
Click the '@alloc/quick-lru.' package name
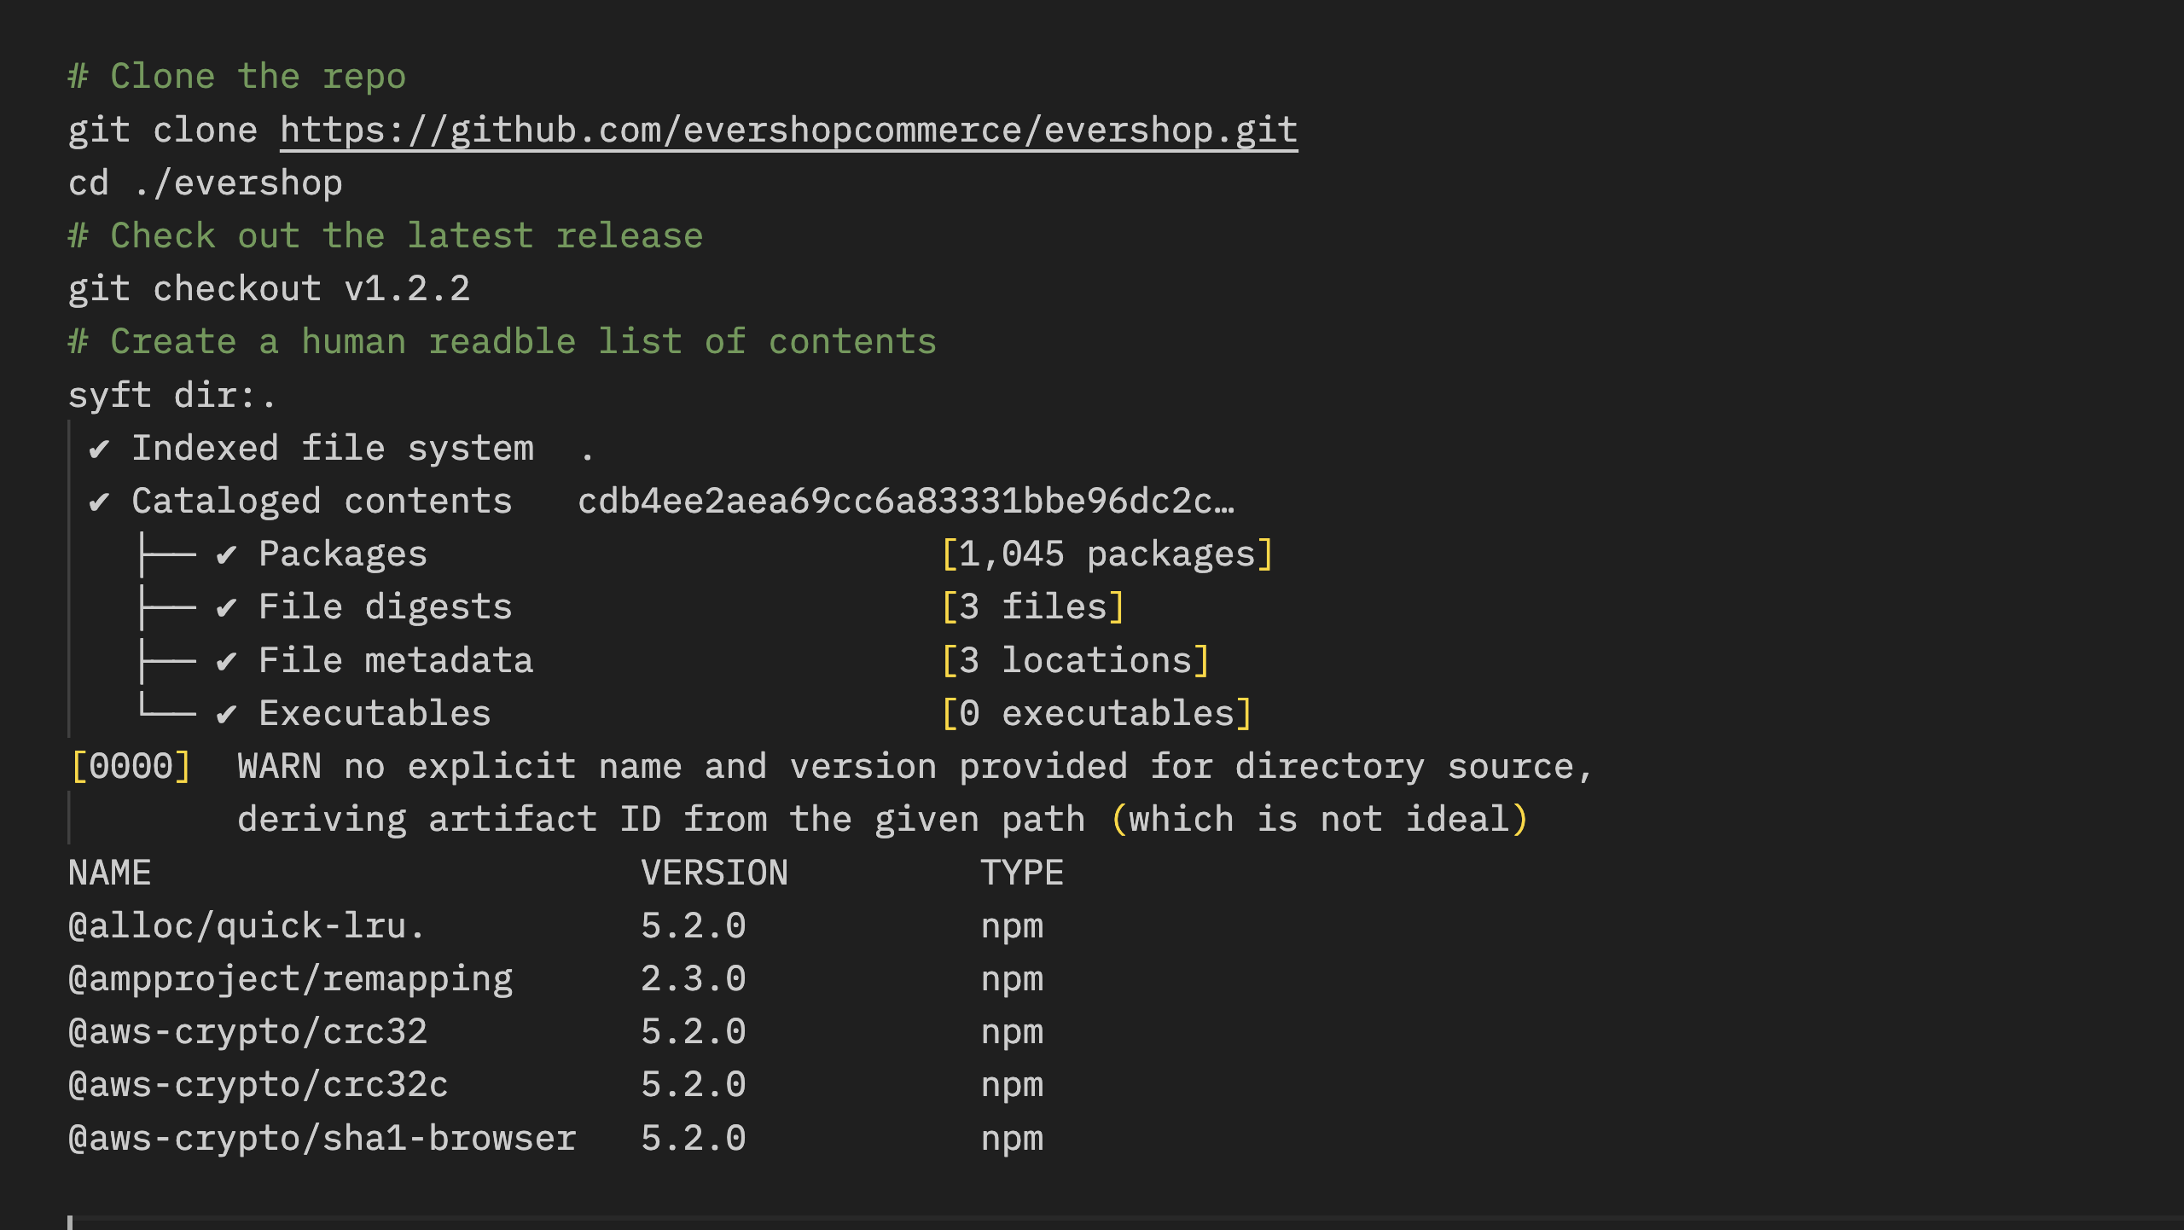247,926
